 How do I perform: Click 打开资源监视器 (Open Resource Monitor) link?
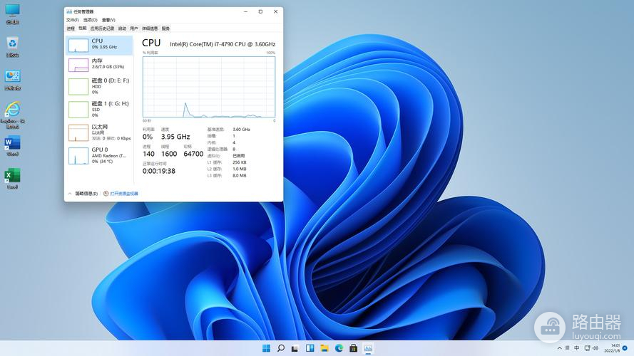[x=123, y=194]
